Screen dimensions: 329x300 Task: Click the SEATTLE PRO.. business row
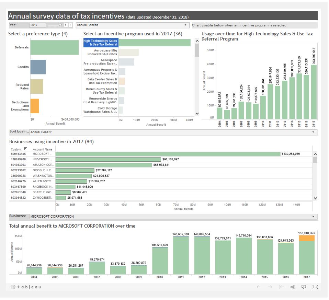[x=63, y=192]
